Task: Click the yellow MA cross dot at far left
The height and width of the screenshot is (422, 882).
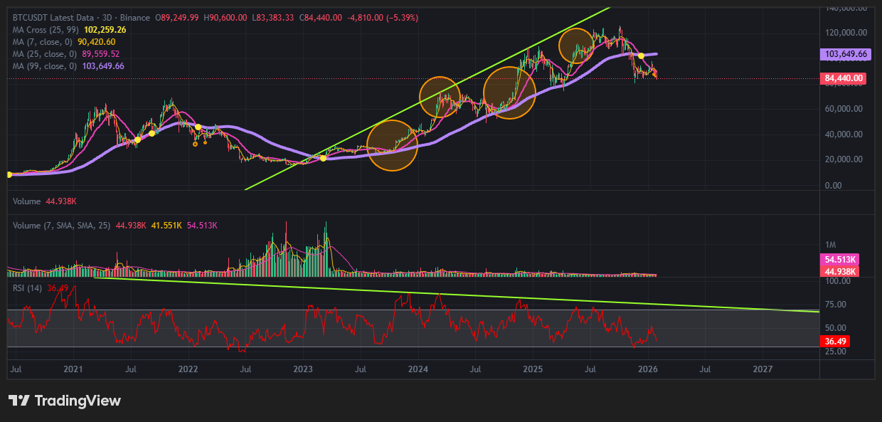Action: (9, 174)
